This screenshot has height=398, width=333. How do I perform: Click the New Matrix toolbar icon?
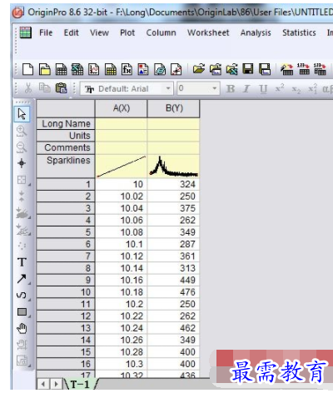[111, 69]
